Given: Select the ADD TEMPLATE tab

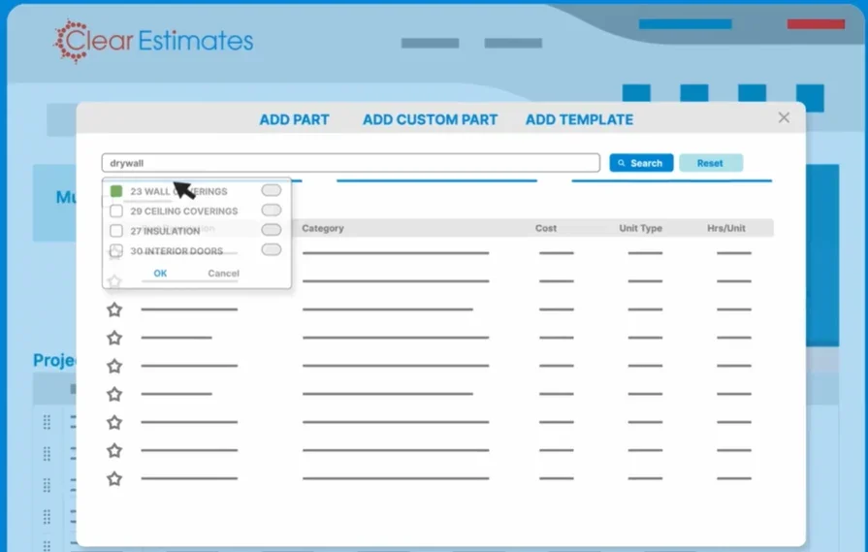Looking at the screenshot, I should pos(579,119).
